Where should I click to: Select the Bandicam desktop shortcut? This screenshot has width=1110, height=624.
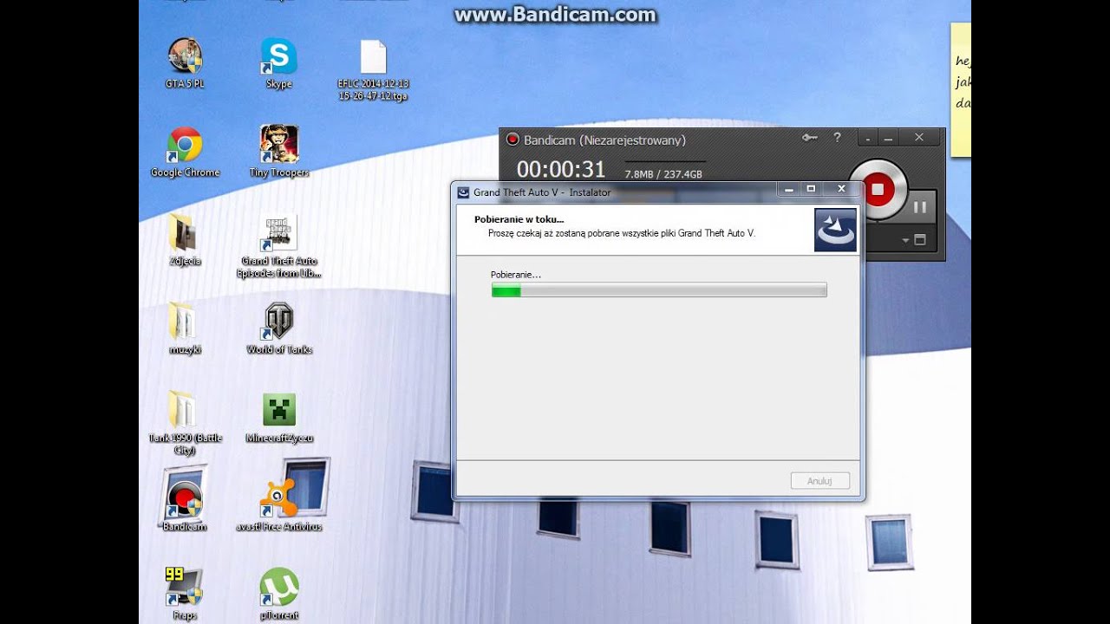(185, 506)
